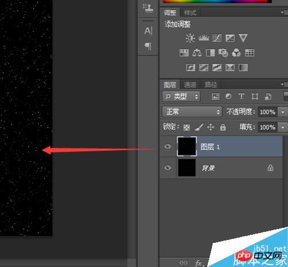This screenshot has width=288, height=267.
Task: Open the 正常 blend mode dropdown
Action: tap(192, 112)
